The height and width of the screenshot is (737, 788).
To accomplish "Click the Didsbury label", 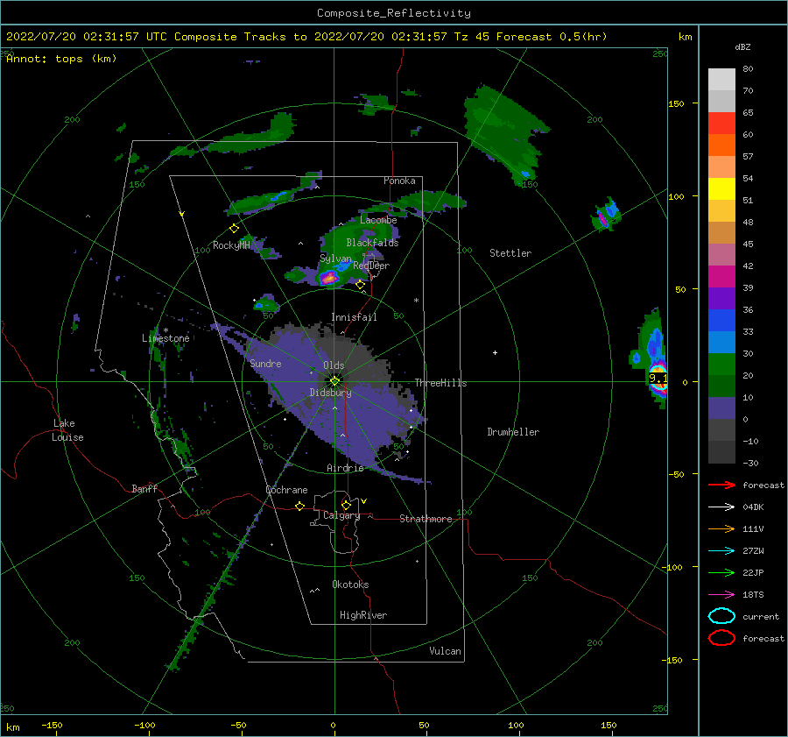I will point(330,393).
